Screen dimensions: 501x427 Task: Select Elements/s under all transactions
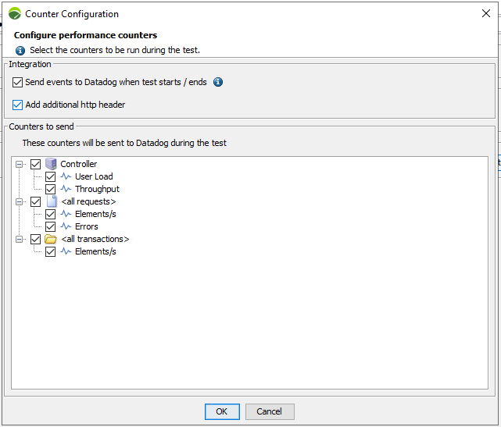[95, 251]
